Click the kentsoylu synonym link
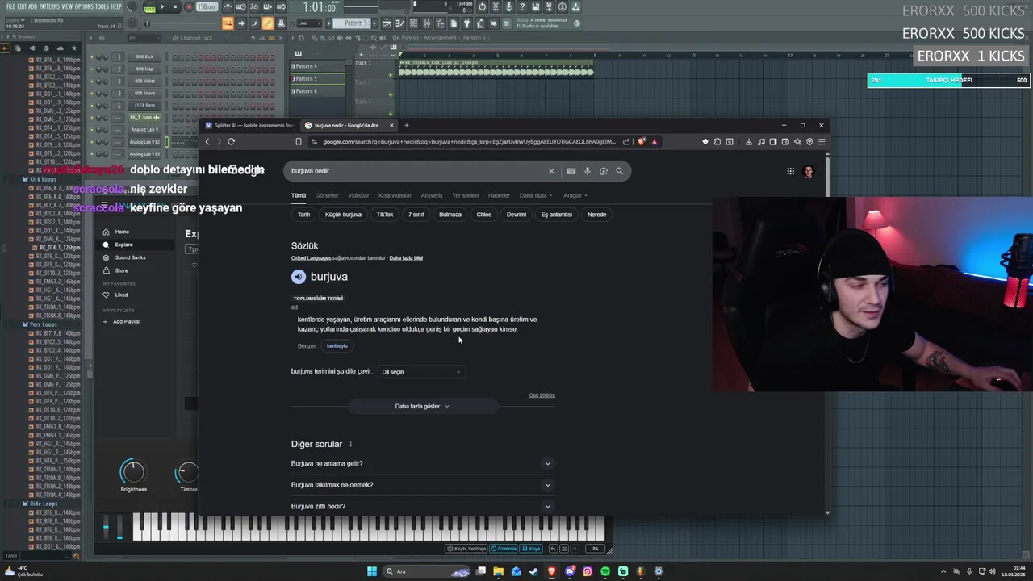Screen dimensions: 1033x581 tap(337, 346)
